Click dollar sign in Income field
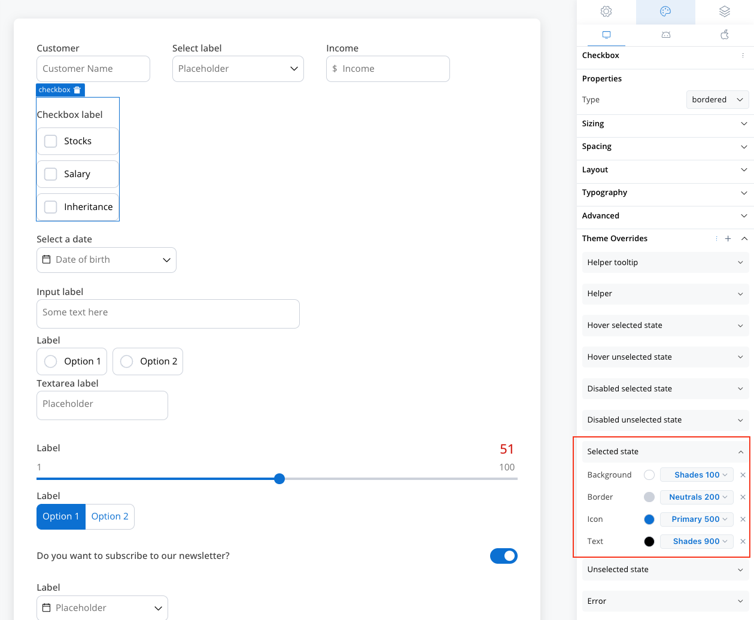This screenshot has height=620, width=754. pos(335,69)
